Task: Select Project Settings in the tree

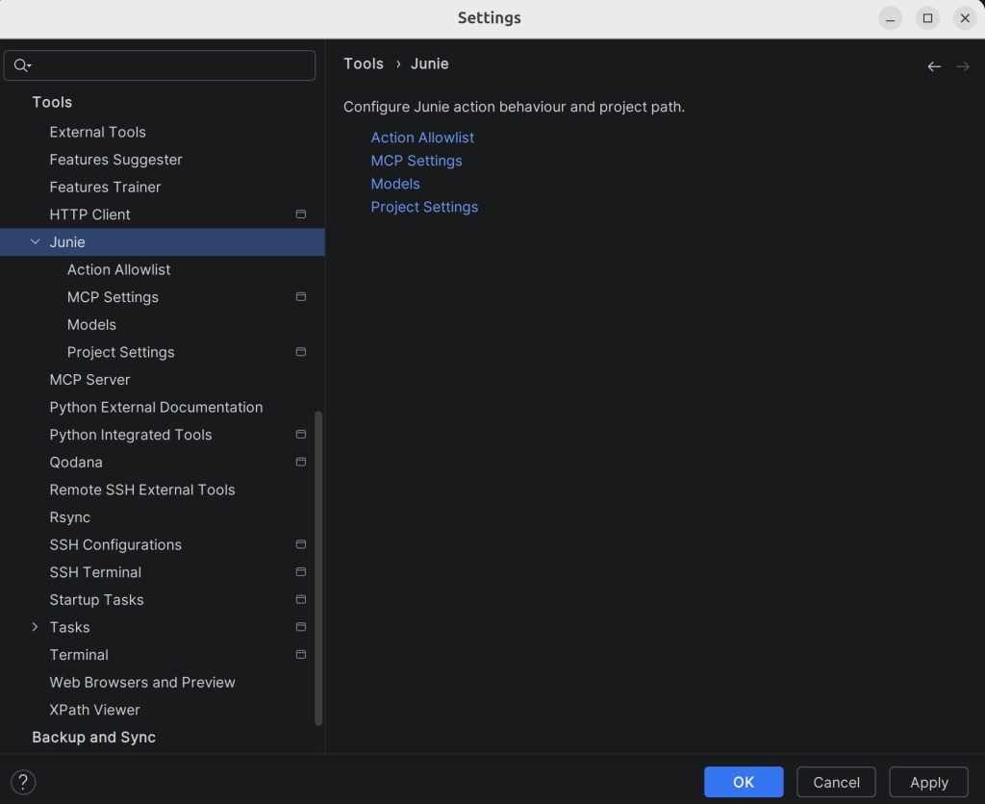Action: [x=162, y=352]
